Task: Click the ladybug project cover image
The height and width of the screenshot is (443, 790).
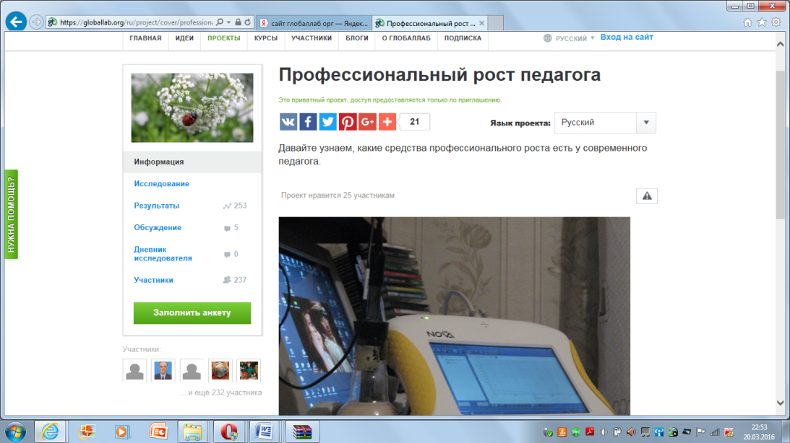Action: pyautogui.click(x=192, y=108)
